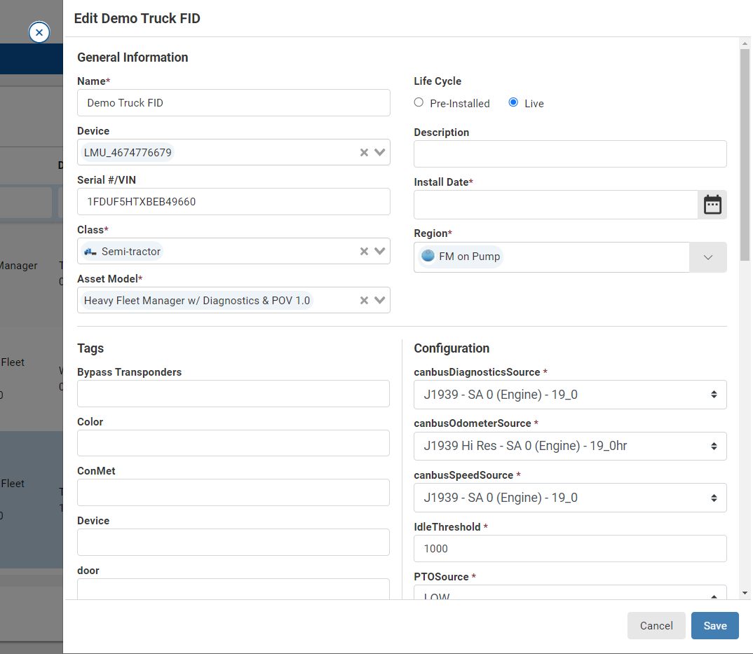The width and height of the screenshot is (753, 654).
Task: Click the ConMet tag field
Action: point(233,493)
